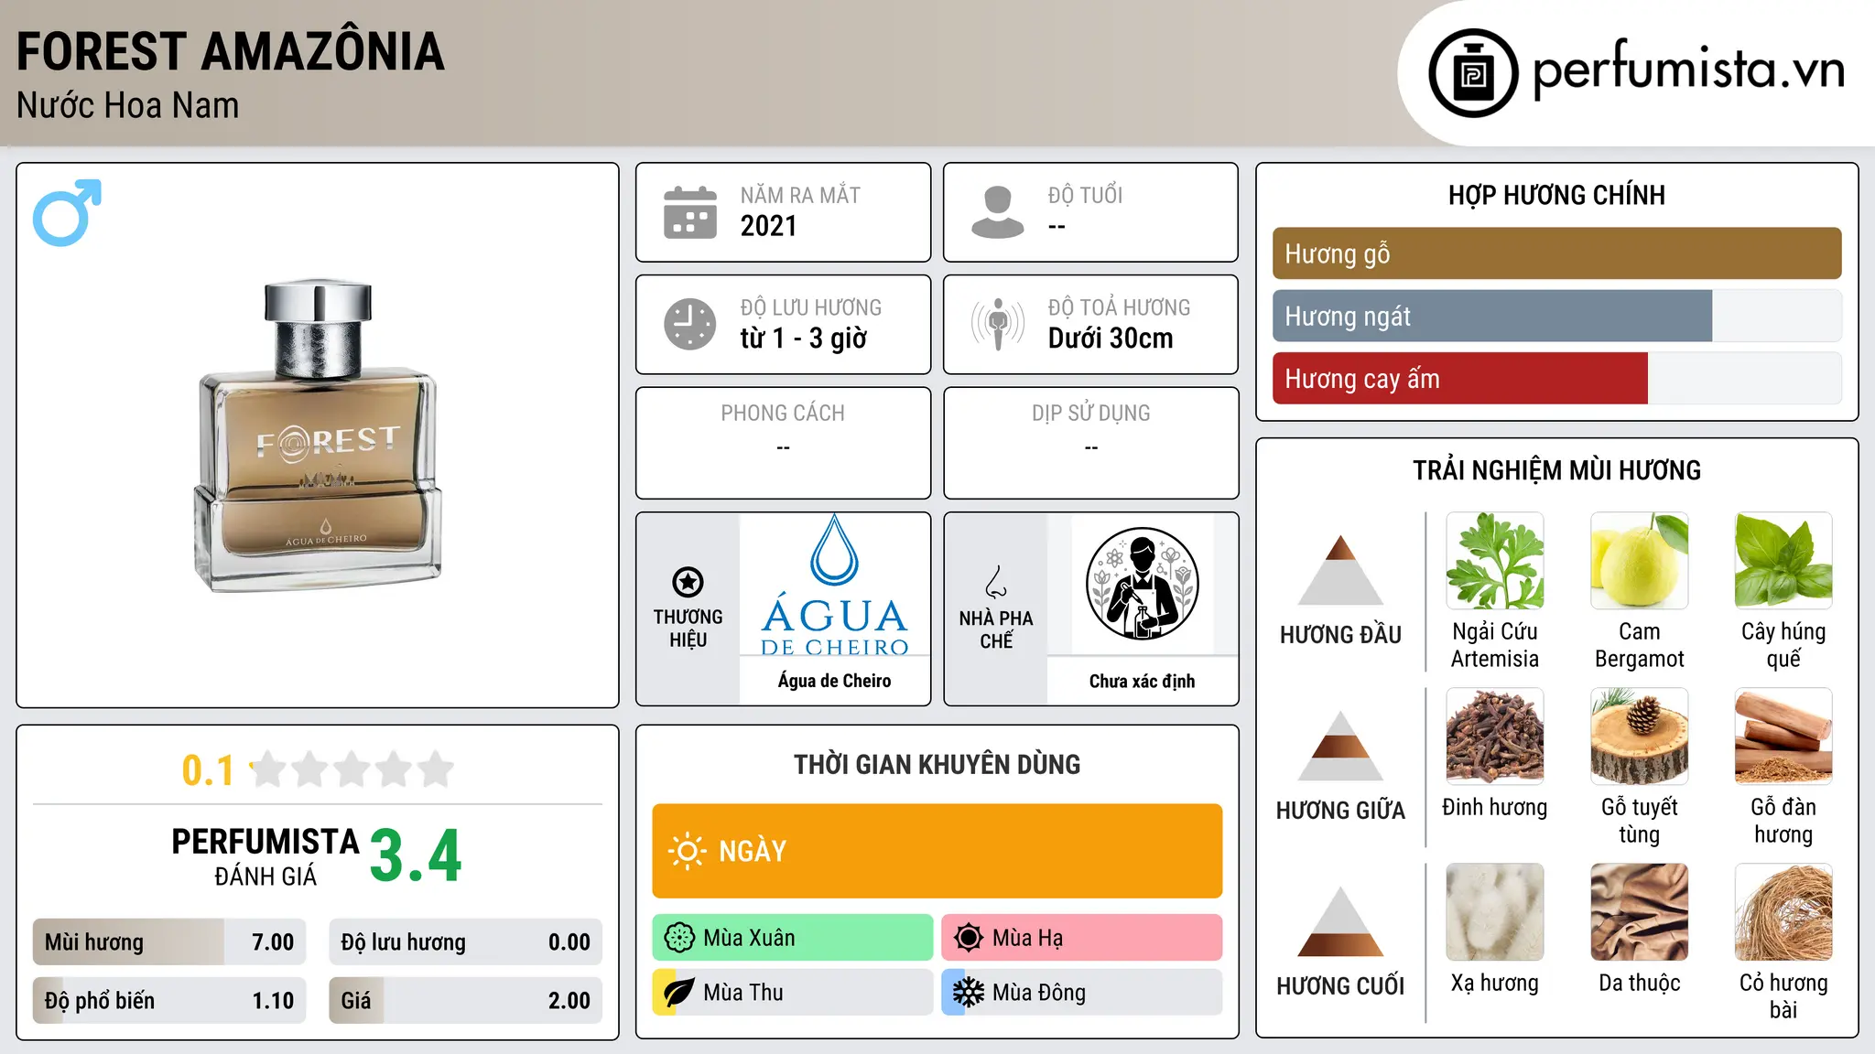Select the Mùa Thu season chip
This screenshot has height=1054, width=1875.
(793, 993)
